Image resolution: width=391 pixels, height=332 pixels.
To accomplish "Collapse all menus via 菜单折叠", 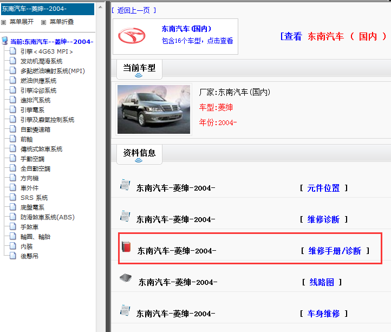I will point(62,22).
